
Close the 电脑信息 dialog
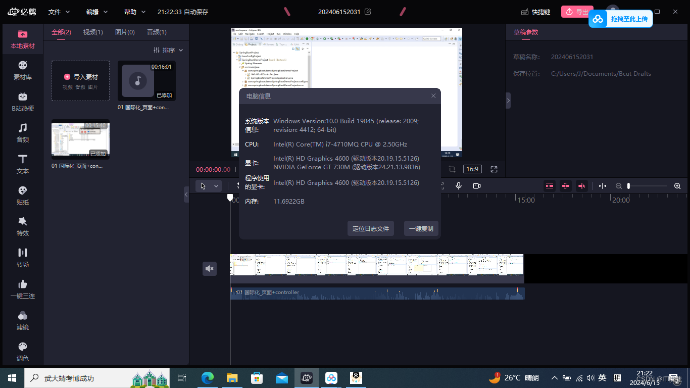pyautogui.click(x=433, y=96)
